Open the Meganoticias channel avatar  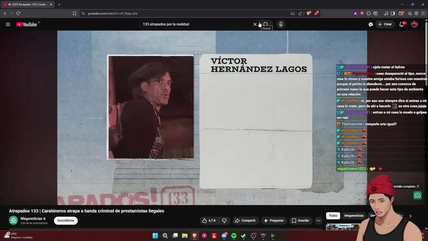pyautogui.click(x=13, y=220)
